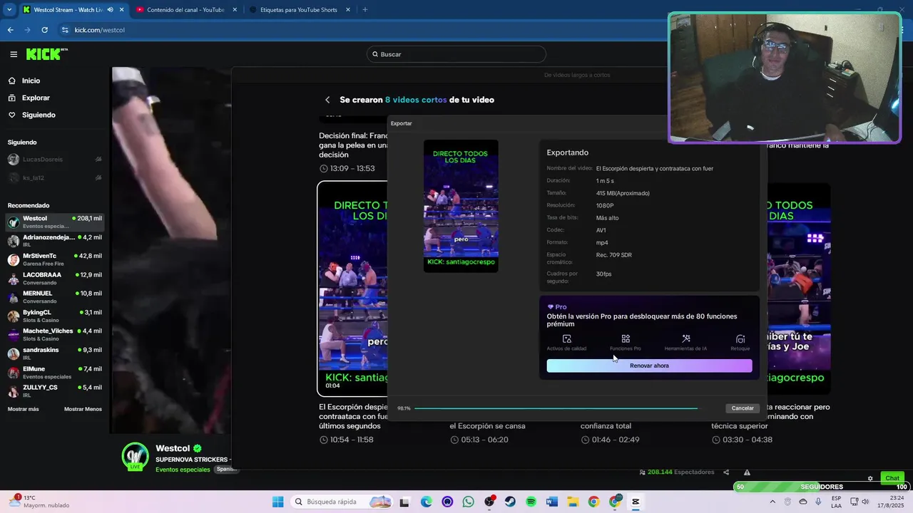
Task: Open BykingCL recommended channel
Action: click(55, 316)
